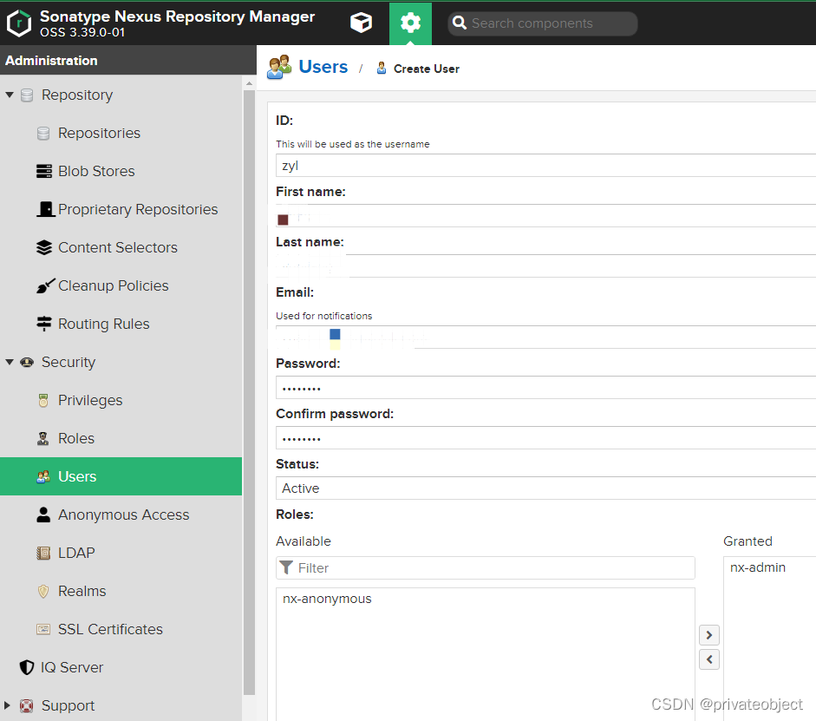Click the LDAP book icon
The width and height of the screenshot is (816, 721).
click(x=43, y=553)
